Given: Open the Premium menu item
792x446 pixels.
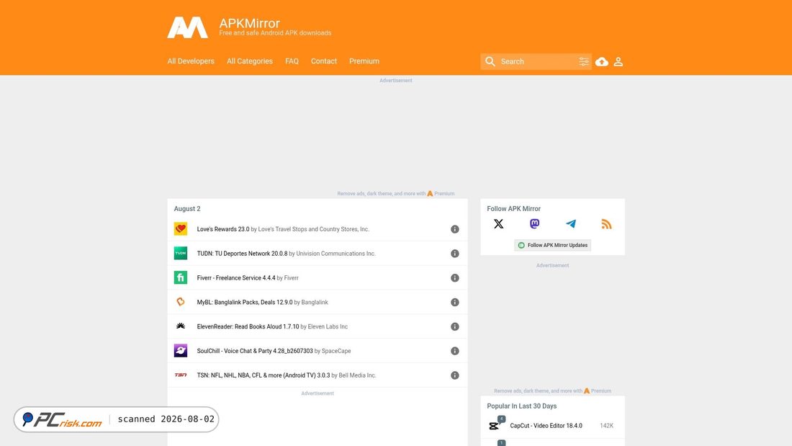Looking at the screenshot, I should click(x=364, y=61).
